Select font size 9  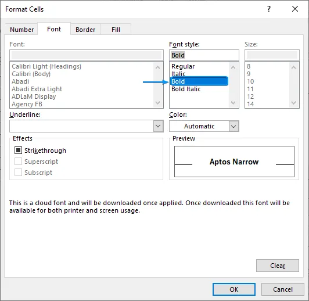pos(249,74)
